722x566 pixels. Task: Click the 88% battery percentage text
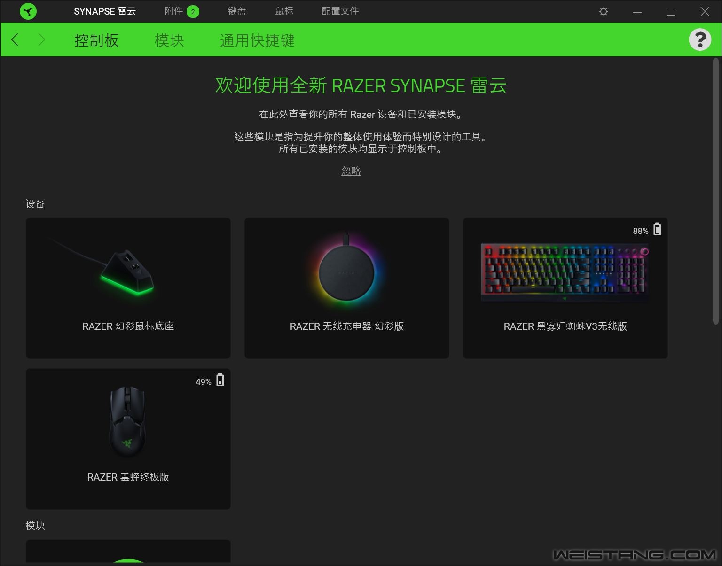pos(641,231)
